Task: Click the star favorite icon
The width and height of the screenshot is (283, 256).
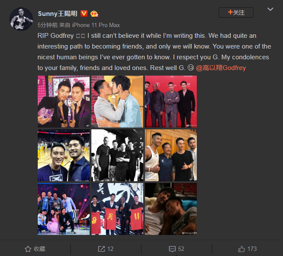Action: tap(28, 249)
